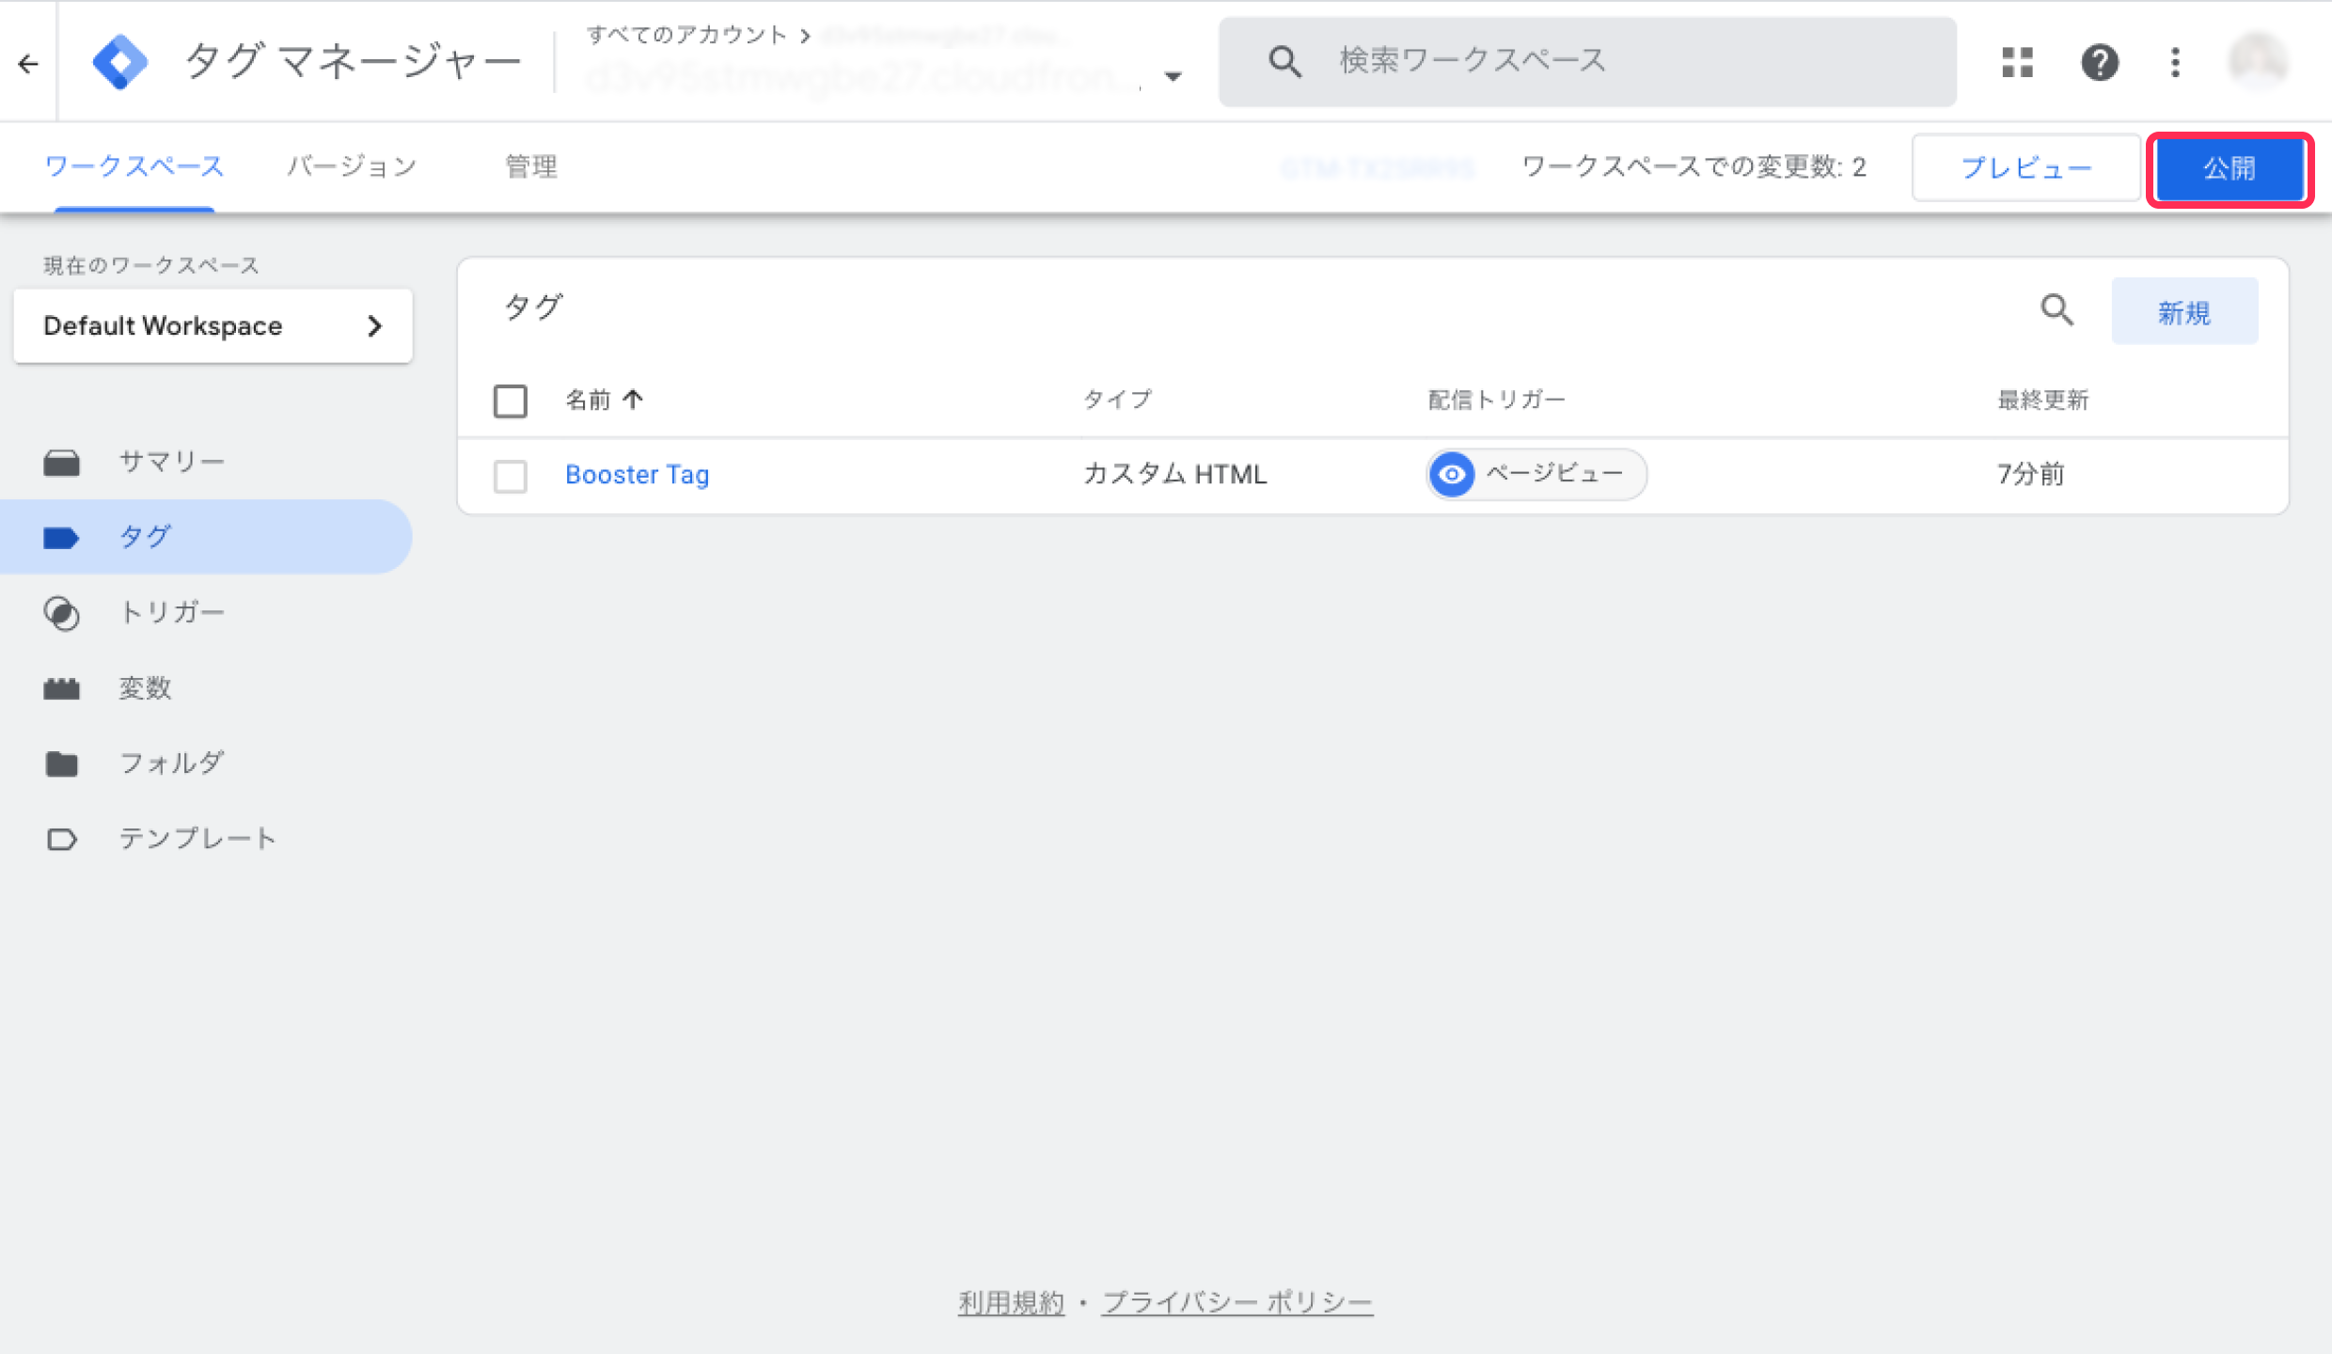Open the account container dropdown arrow
Image resolution: width=2332 pixels, height=1354 pixels.
pyautogui.click(x=1173, y=76)
